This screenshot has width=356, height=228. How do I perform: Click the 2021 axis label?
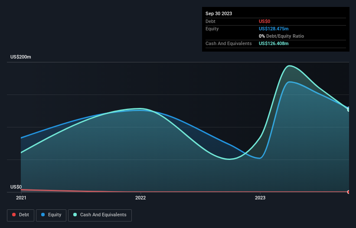tap(21, 198)
